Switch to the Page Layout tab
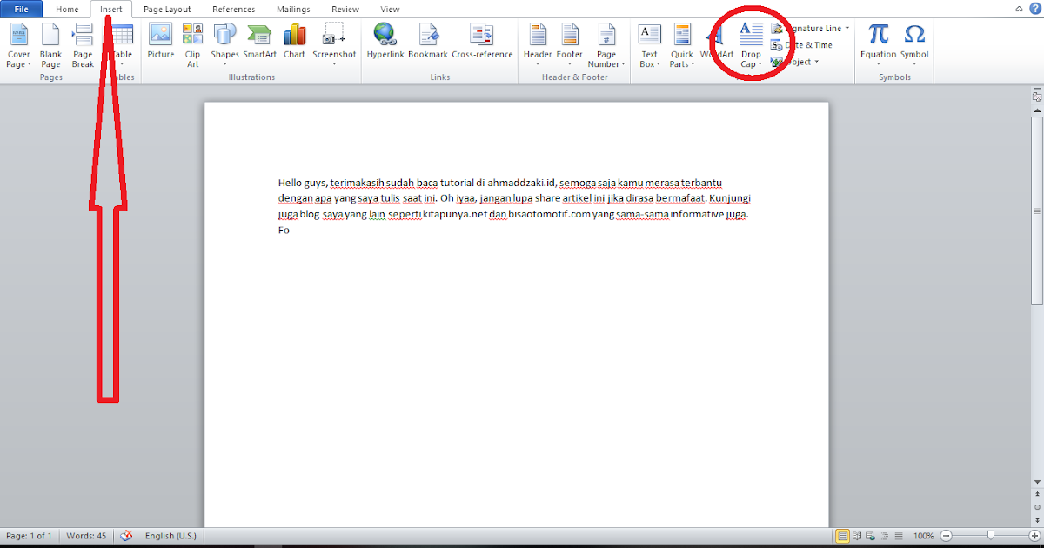Image resolution: width=1044 pixels, height=548 pixels. tap(167, 9)
